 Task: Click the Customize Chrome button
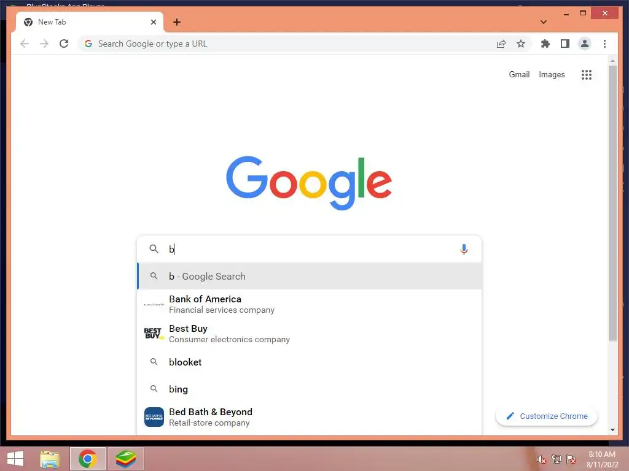point(546,416)
